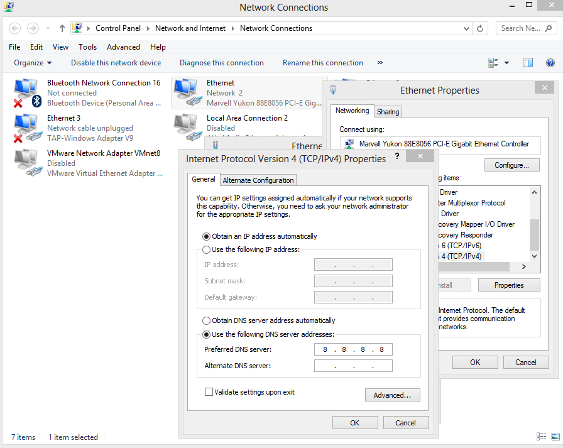
Task: Toggle the preview pane icon
Action: tap(527, 63)
